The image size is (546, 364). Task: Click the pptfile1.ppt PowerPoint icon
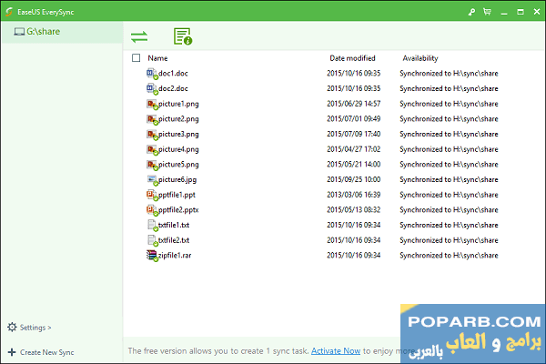point(151,195)
